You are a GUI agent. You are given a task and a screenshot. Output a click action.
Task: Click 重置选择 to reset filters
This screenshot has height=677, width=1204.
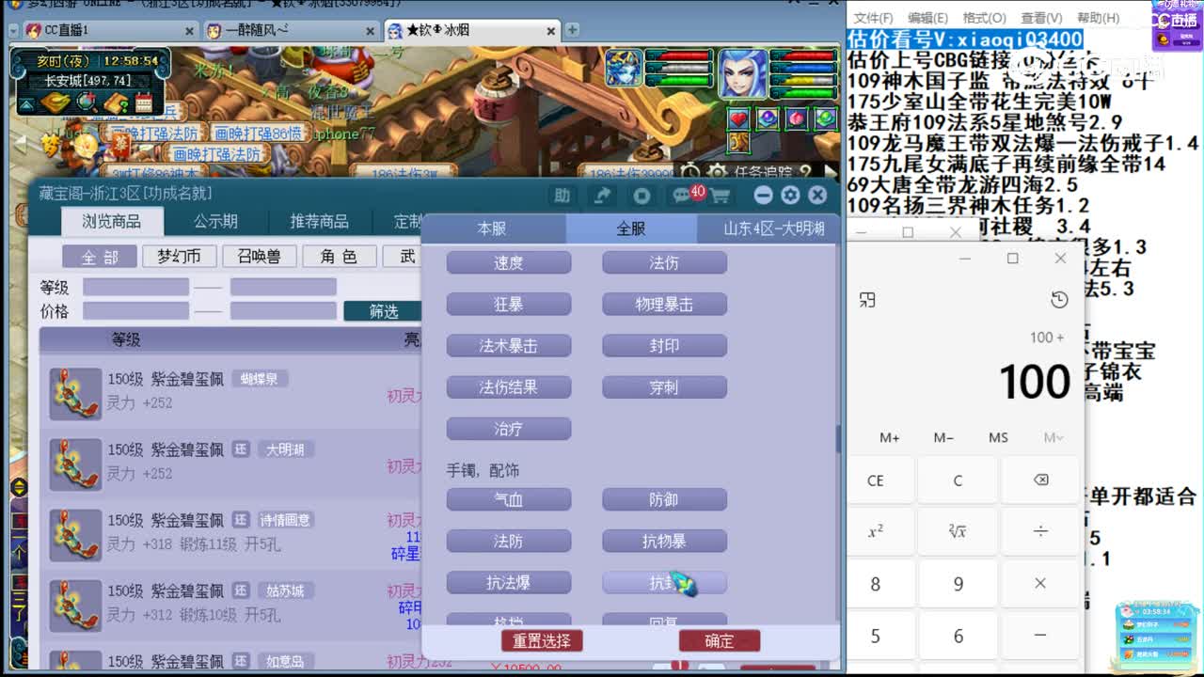[x=542, y=641]
